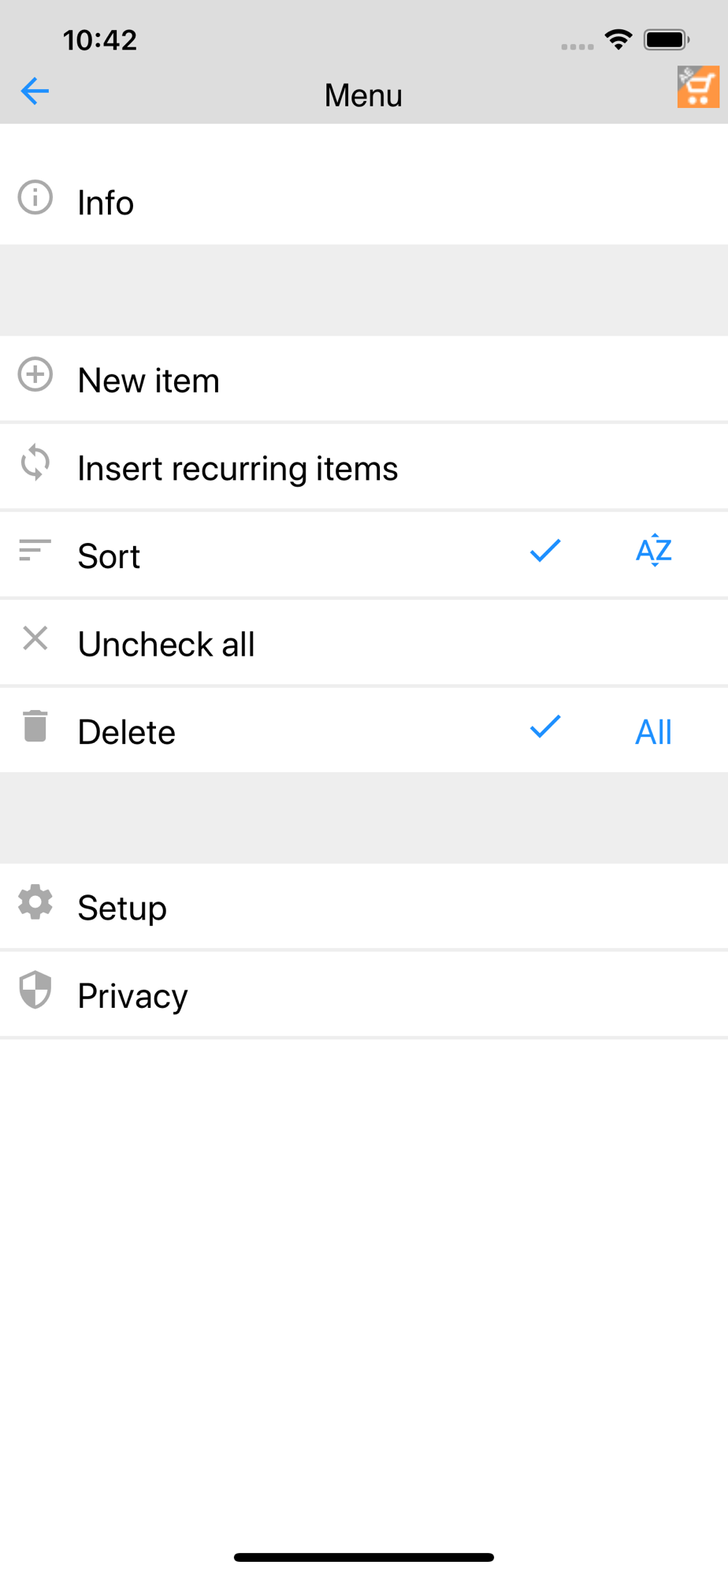The height and width of the screenshot is (1576, 728).
Task: Select the checkmark option in Delete row
Action: [x=545, y=726]
